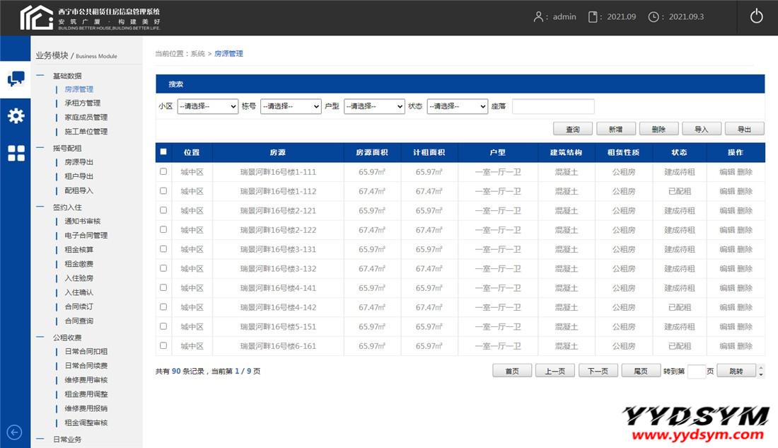Open 承租方管理 in the sidebar
This screenshot has width=778, height=448.
click(x=82, y=103)
